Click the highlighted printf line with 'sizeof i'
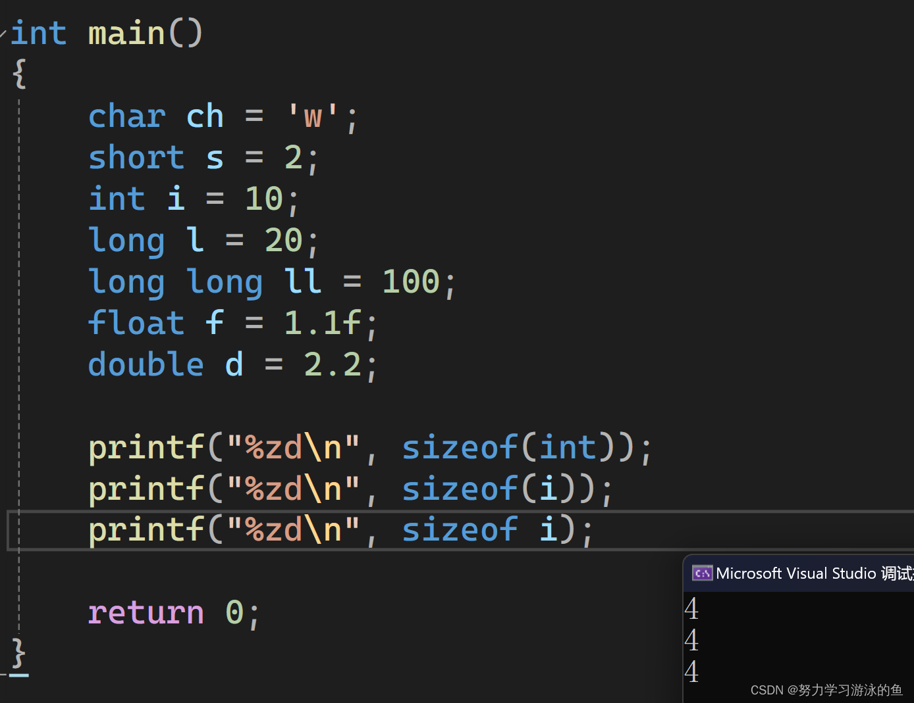The height and width of the screenshot is (703, 914). tap(341, 530)
